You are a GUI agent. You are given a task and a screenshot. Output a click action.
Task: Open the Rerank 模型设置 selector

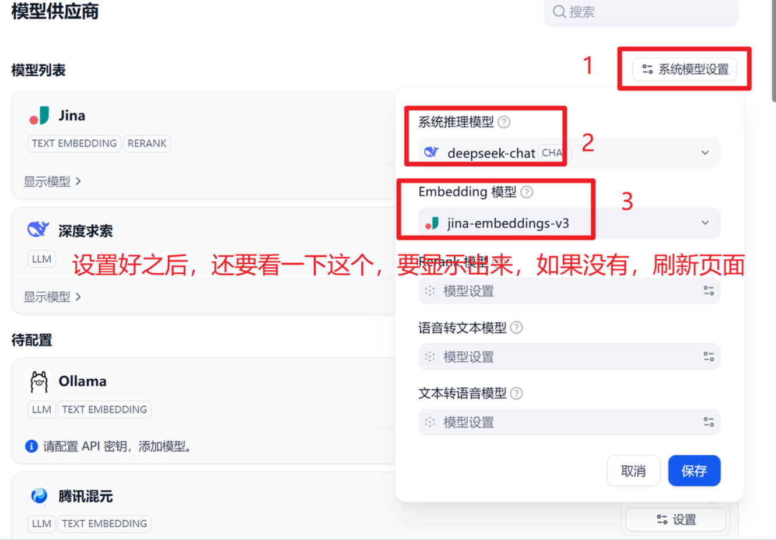pos(569,291)
